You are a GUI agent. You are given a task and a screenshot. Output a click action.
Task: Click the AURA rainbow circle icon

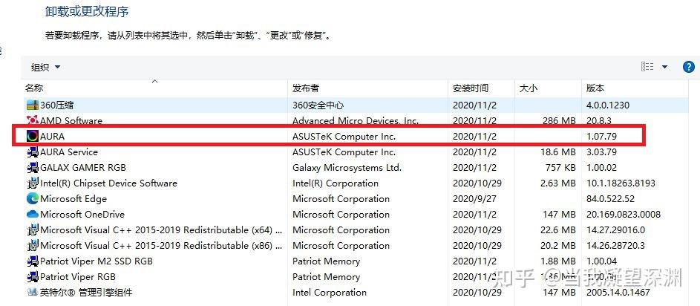[x=32, y=137]
